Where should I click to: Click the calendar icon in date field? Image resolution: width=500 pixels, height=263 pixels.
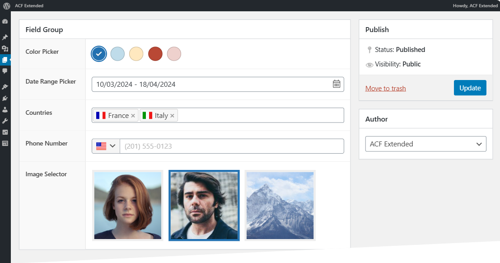[336, 84]
